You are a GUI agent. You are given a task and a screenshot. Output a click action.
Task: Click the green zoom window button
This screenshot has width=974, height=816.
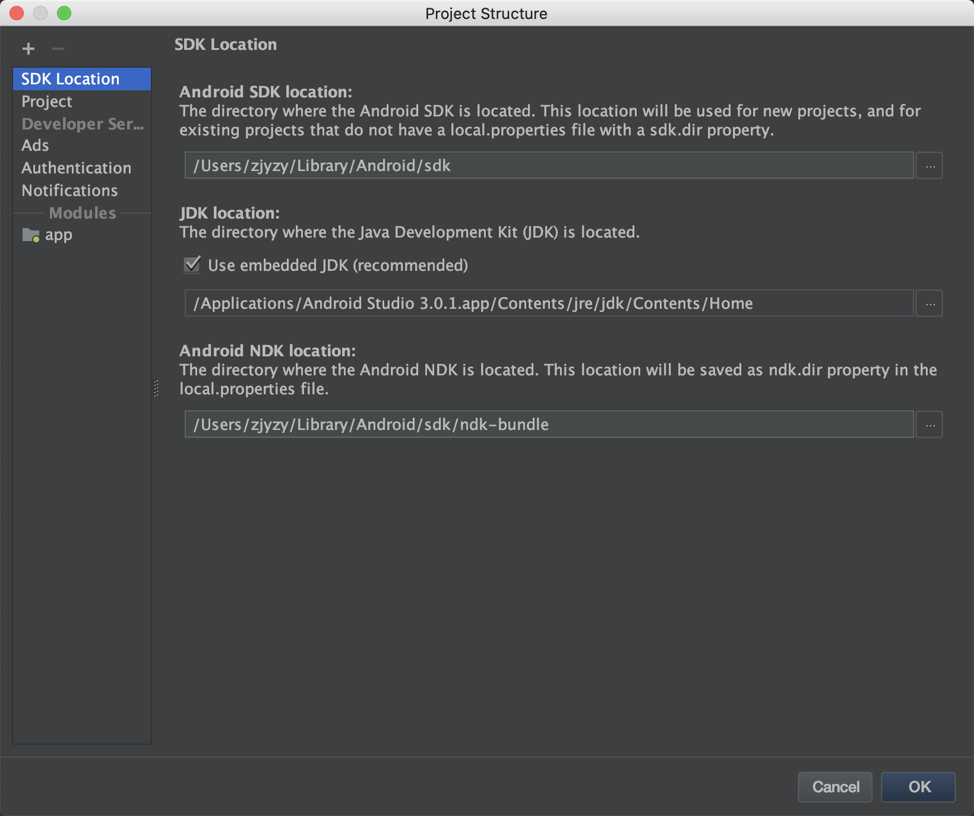point(64,13)
